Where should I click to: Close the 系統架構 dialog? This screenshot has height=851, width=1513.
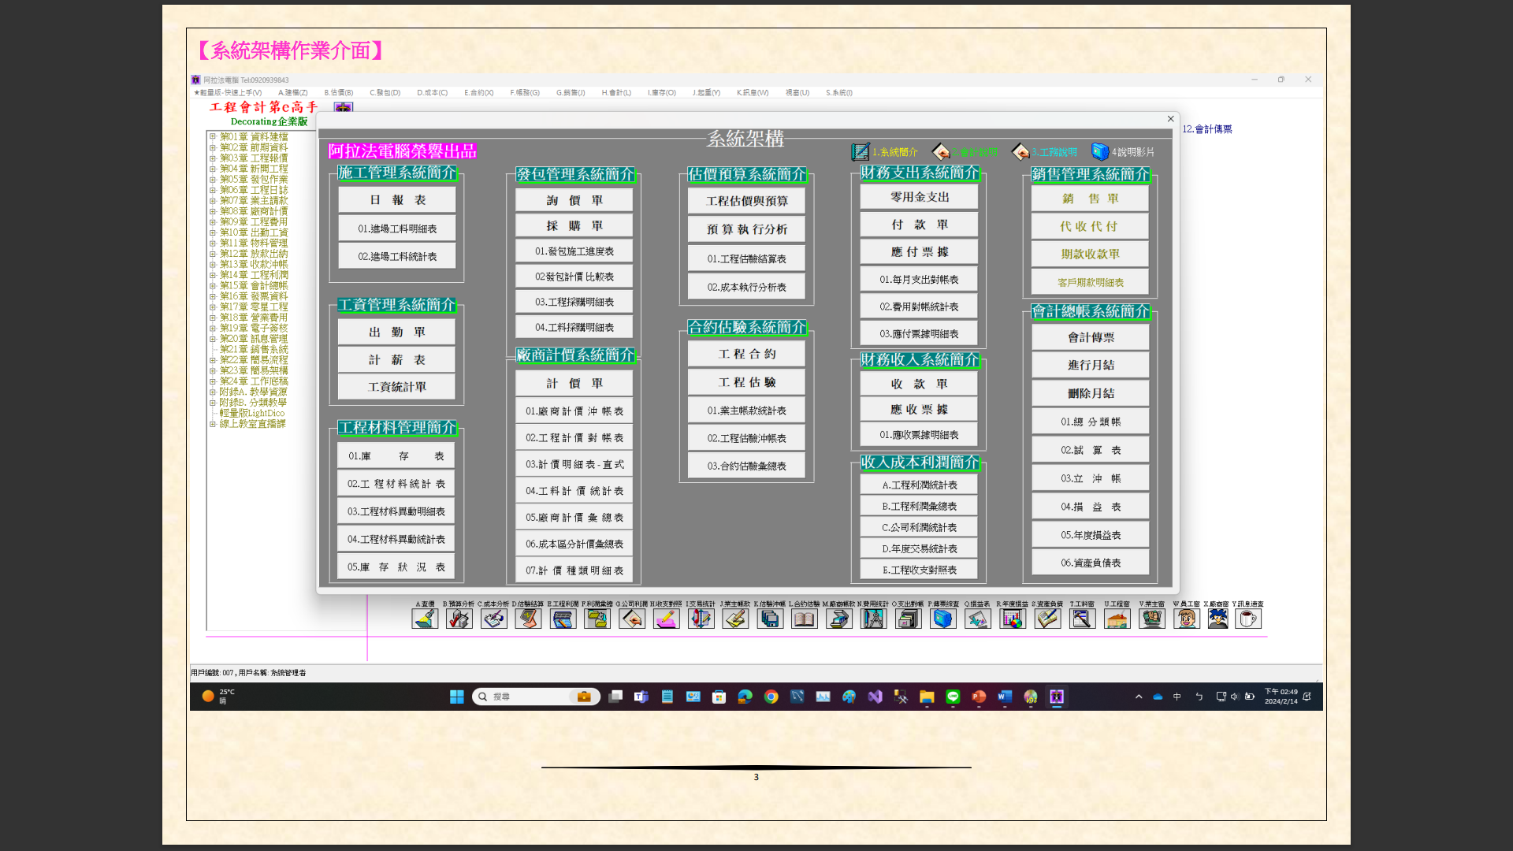1170,119
